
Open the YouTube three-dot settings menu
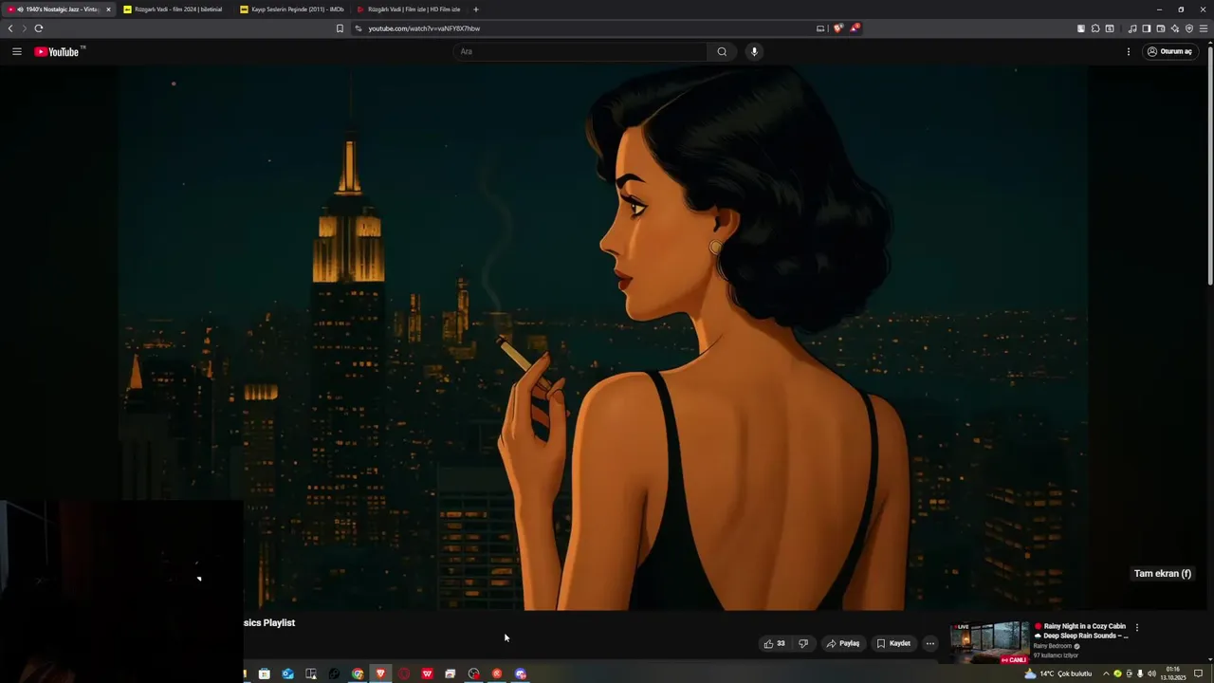tap(1129, 51)
